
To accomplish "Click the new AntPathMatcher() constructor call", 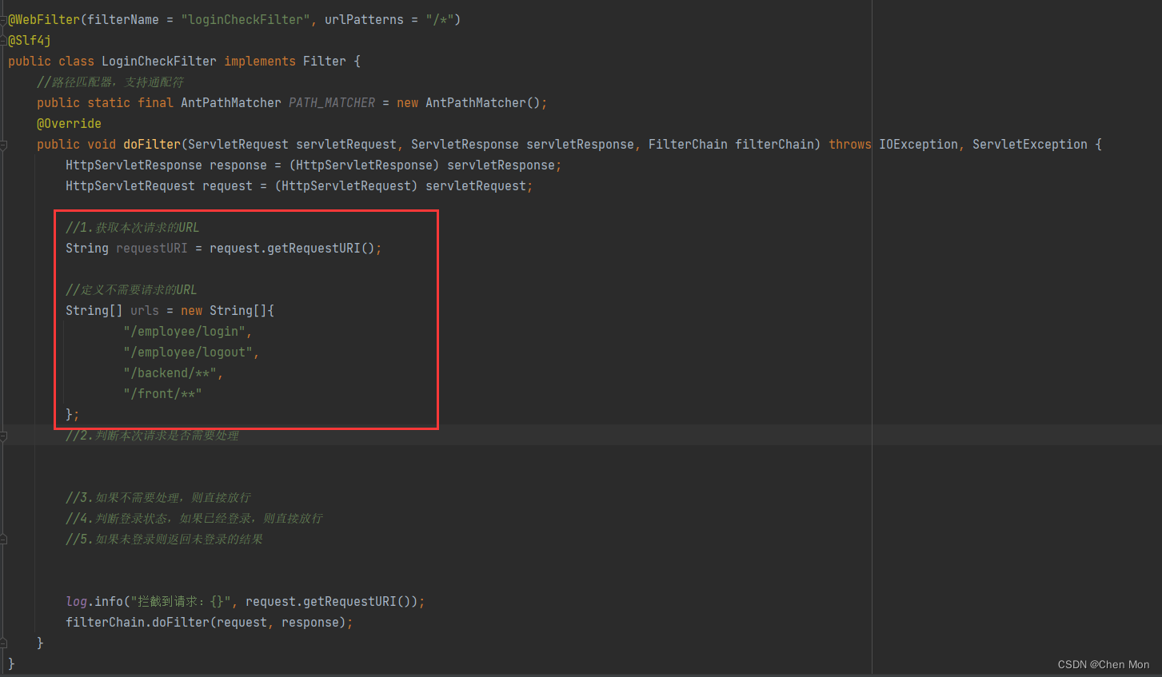I will click(x=469, y=102).
